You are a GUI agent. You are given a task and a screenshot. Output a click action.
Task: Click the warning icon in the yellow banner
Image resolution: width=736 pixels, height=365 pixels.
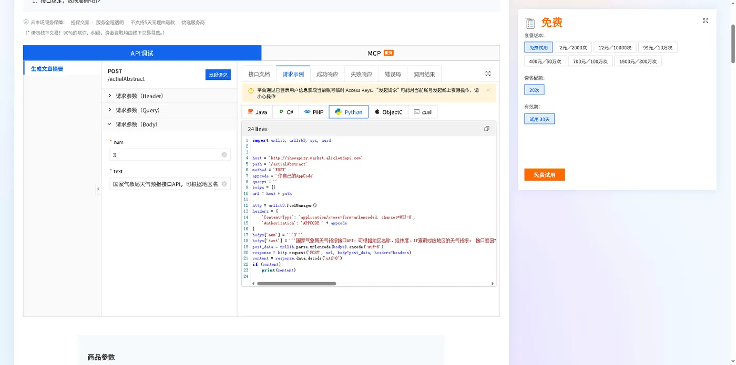pos(251,90)
